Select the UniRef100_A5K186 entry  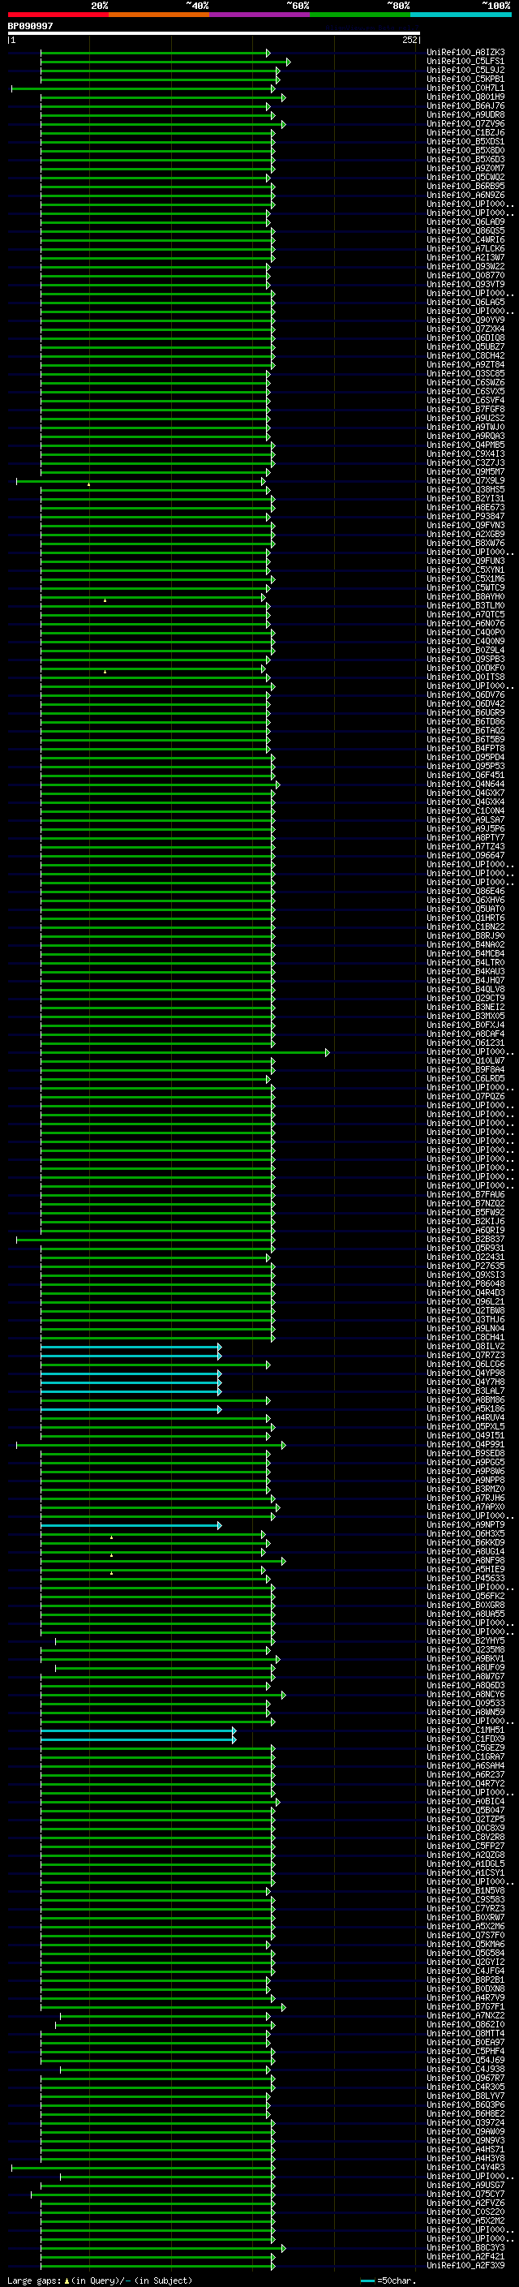click(x=465, y=1408)
